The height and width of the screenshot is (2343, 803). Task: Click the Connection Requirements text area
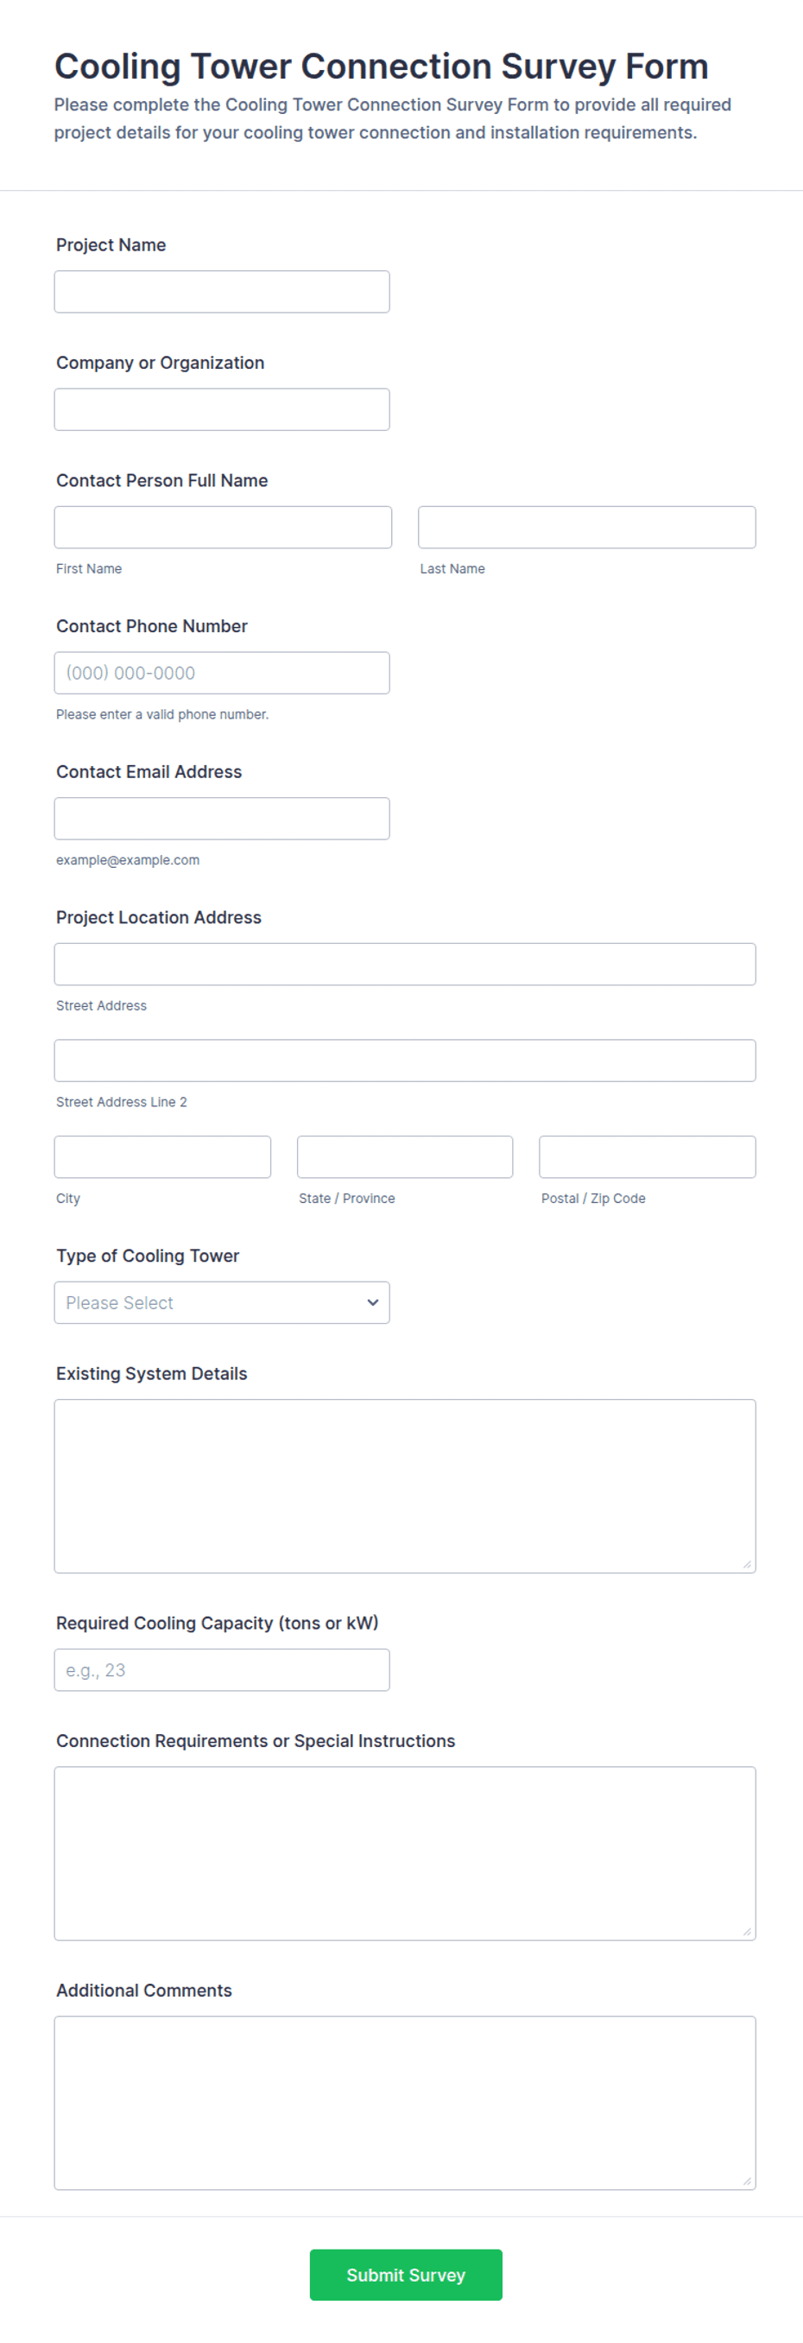(405, 1853)
